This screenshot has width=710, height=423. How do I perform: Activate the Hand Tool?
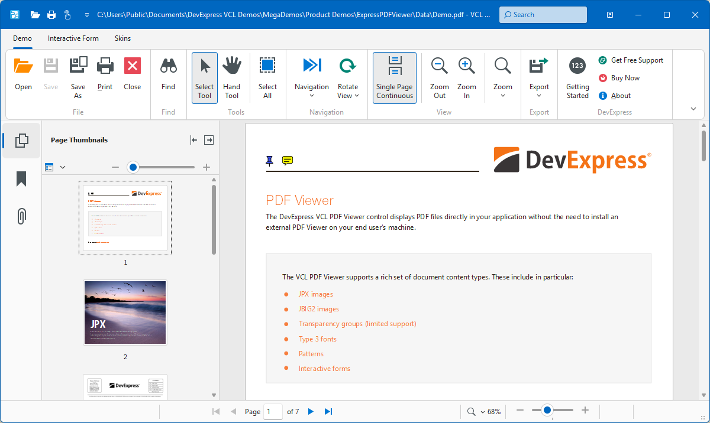click(x=232, y=77)
